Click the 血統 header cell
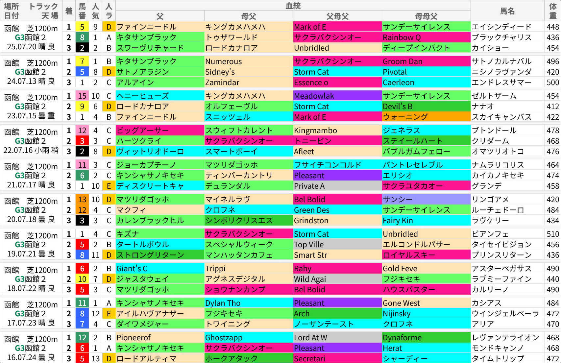This screenshot has width=561, height=363. (x=293, y=6)
